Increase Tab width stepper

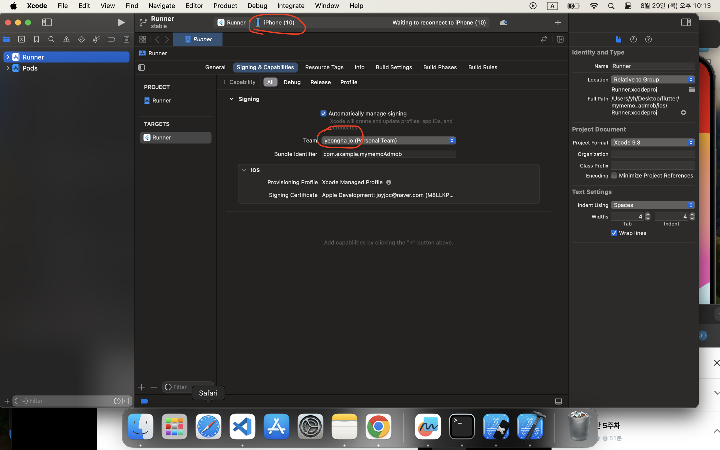648,214
